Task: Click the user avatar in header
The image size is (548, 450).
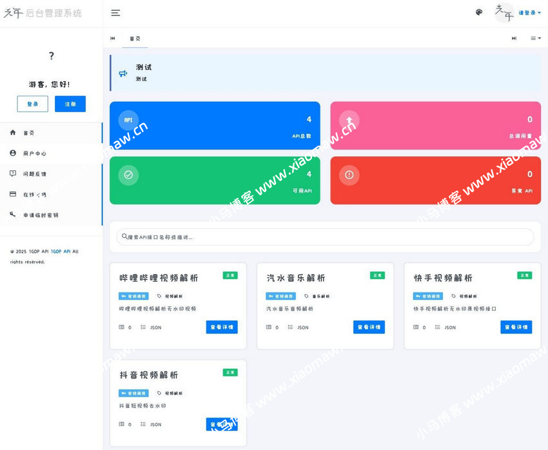Action: pos(504,13)
